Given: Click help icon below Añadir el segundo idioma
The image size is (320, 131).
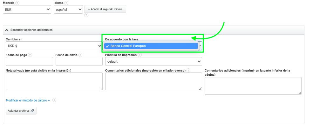Looking at the screenshot, I should click(86, 15).
